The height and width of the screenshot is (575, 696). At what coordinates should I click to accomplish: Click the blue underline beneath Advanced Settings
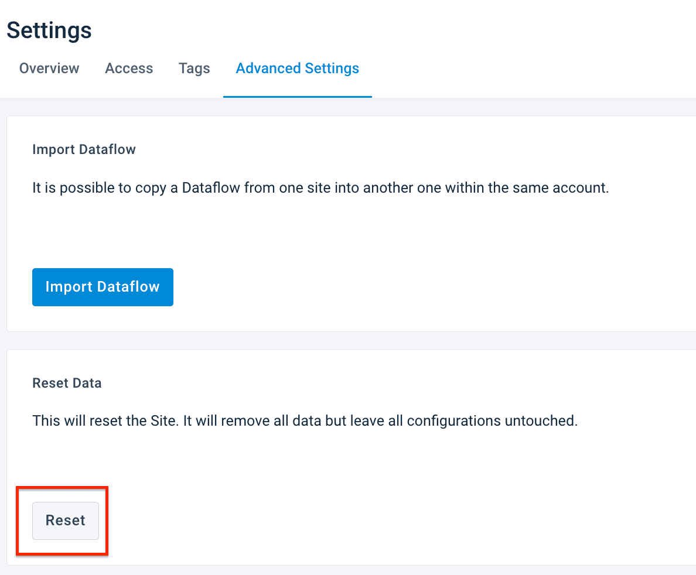click(x=298, y=97)
